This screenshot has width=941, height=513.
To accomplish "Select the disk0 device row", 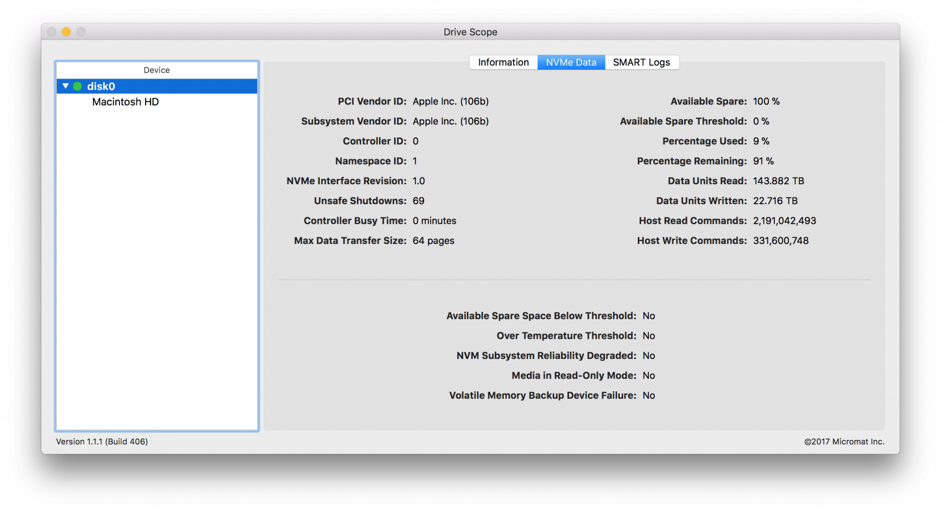I will pyautogui.click(x=157, y=86).
